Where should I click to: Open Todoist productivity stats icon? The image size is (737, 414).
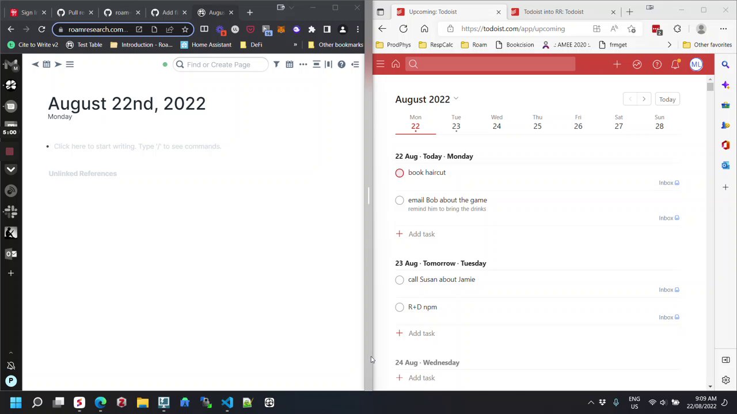click(637, 64)
